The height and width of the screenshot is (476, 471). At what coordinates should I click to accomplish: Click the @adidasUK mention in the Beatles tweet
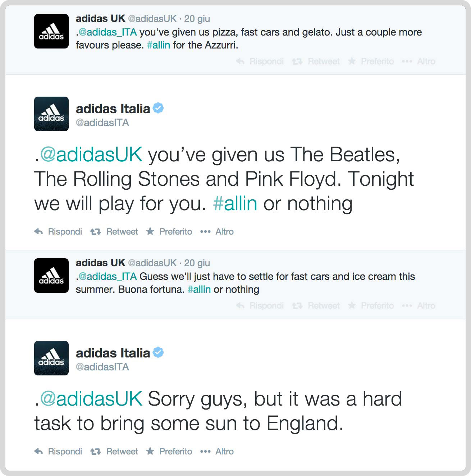pyautogui.click(x=91, y=155)
